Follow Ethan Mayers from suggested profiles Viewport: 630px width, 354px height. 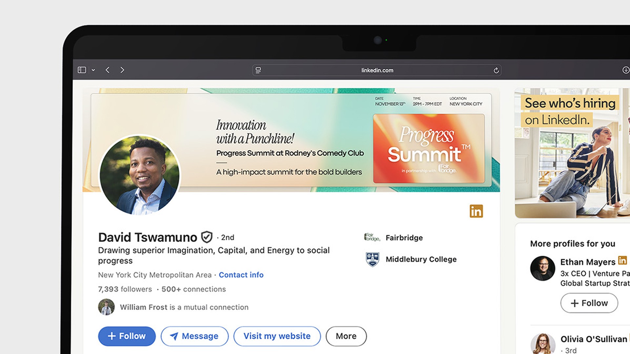[589, 303]
